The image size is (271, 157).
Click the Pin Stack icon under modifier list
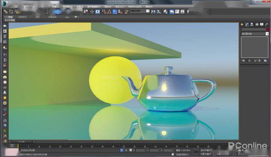(x=243, y=61)
